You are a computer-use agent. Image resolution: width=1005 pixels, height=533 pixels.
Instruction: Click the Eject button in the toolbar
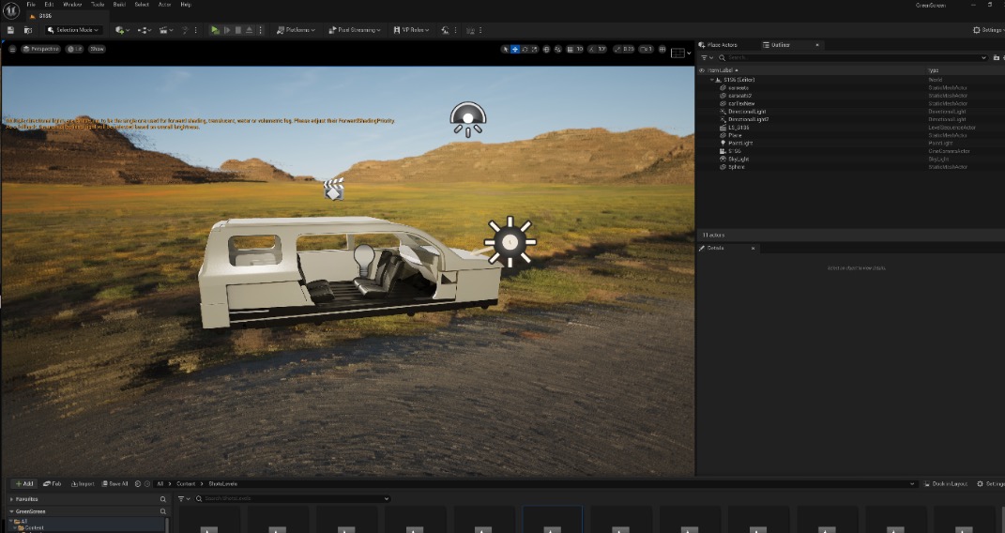(x=250, y=30)
